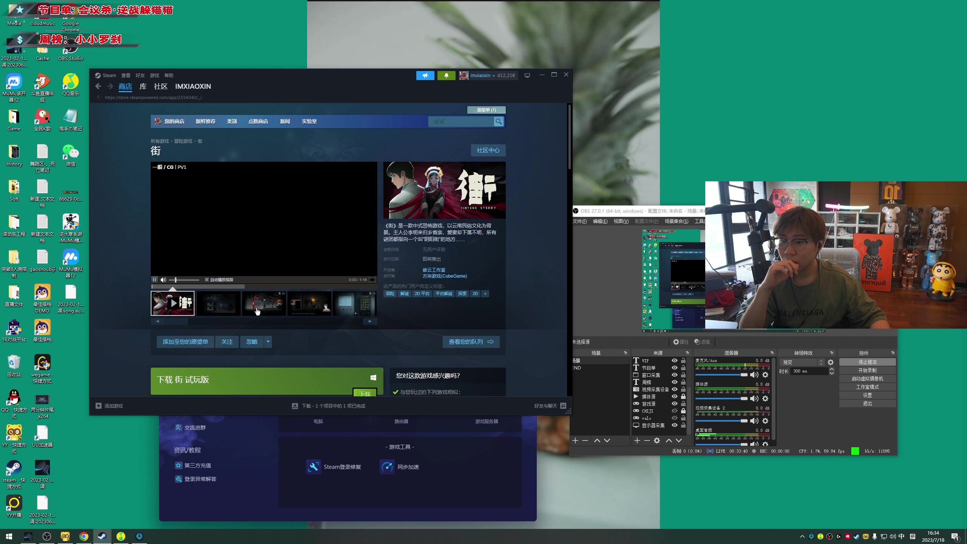Open source properties gear under 来源 list
The image size is (967, 544).
[657, 440]
